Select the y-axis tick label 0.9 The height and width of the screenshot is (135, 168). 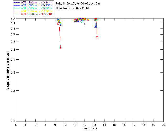coord(13,23)
